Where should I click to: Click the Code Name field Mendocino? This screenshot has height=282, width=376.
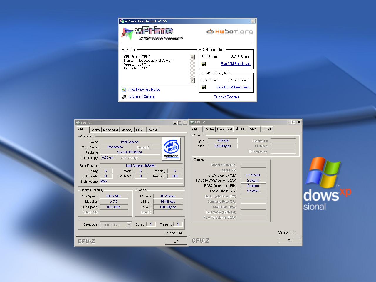[x=115, y=147]
